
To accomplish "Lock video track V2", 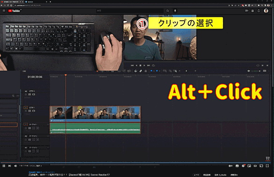I will 26,95.
